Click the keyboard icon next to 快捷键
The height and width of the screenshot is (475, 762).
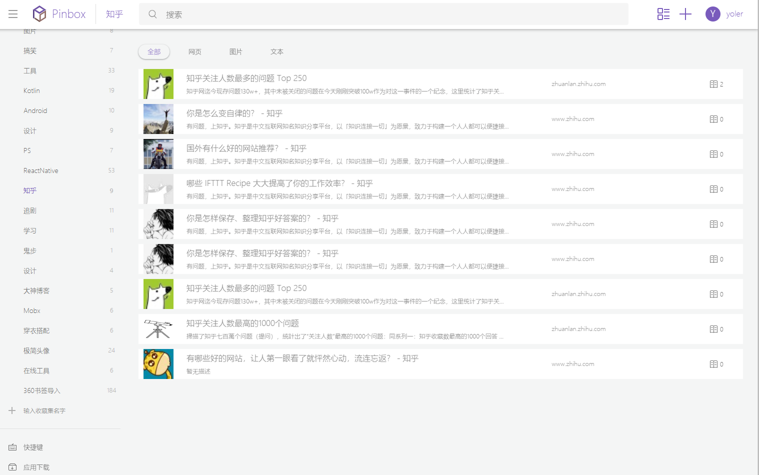tap(12, 447)
